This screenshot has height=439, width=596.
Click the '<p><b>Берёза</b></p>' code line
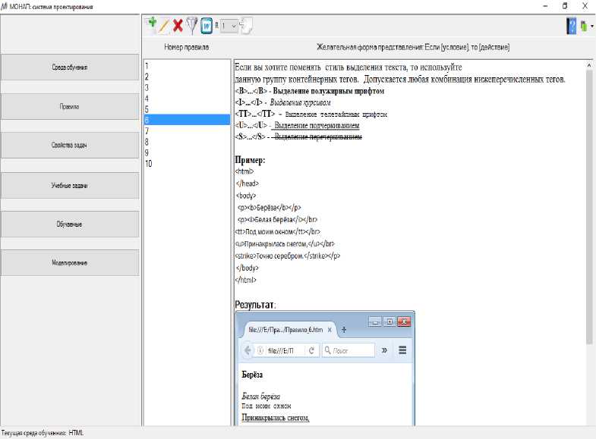point(269,208)
